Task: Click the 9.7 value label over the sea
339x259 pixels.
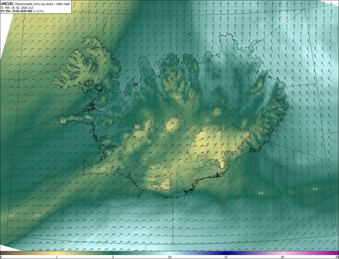Action: [305, 52]
